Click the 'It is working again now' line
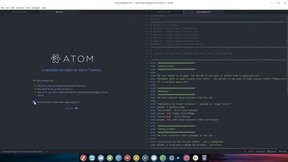This screenshot has width=288, height=162. (x=169, y=82)
